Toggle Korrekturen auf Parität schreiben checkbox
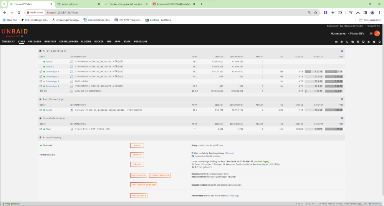Image resolution: width=384 pixels, height=206 pixels. [192, 156]
